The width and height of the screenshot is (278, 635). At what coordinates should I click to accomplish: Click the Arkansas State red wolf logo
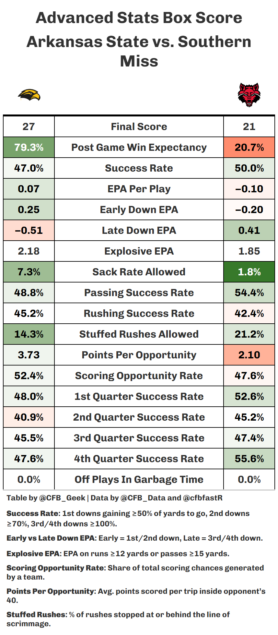pyautogui.click(x=249, y=95)
